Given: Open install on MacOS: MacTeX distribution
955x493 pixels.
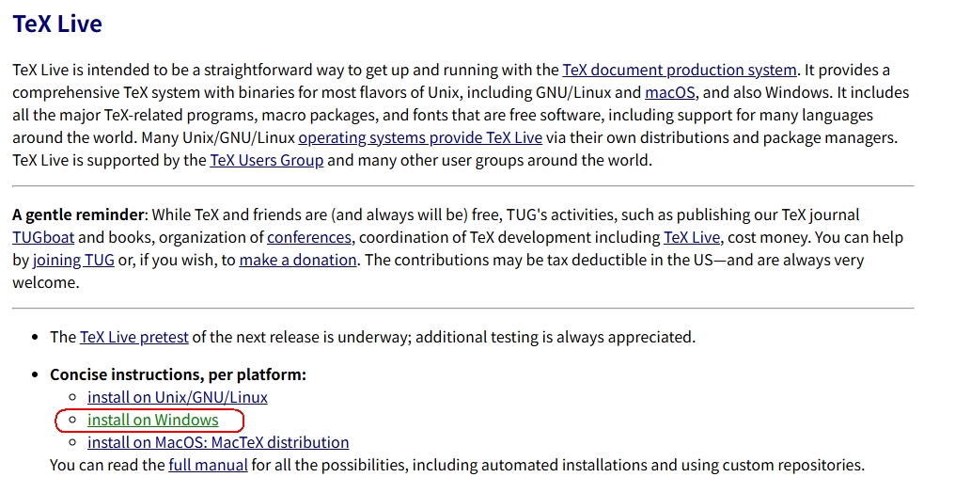Looking at the screenshot, I should pos(218,442).
